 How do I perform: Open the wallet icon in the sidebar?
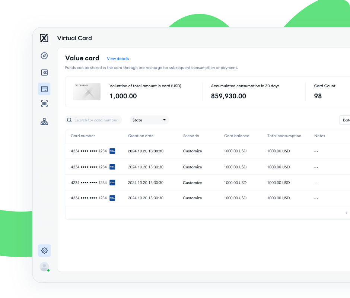[44, 73]
